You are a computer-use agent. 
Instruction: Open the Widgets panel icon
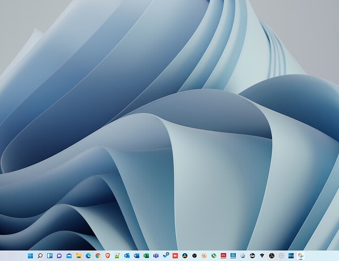coord(50,256)
